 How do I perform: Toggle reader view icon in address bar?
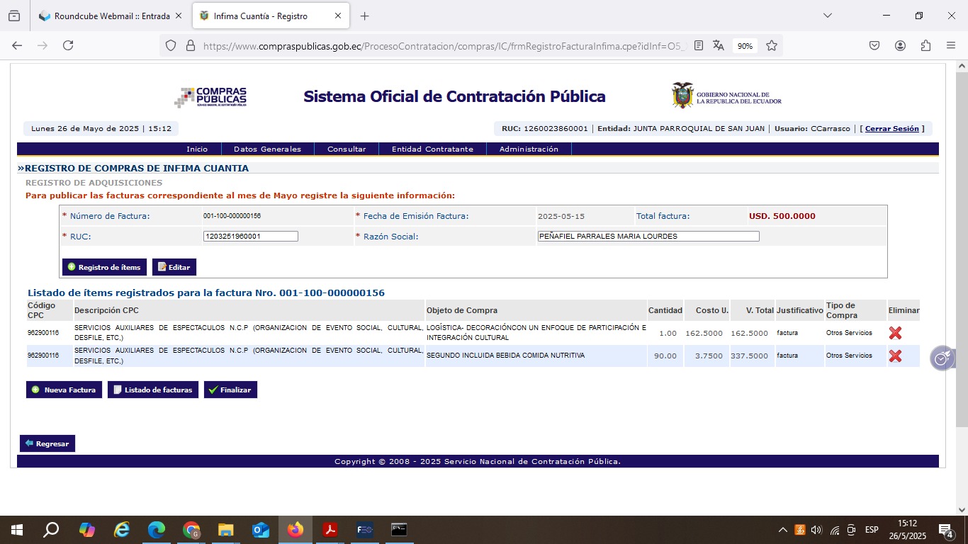click(699, 45)
